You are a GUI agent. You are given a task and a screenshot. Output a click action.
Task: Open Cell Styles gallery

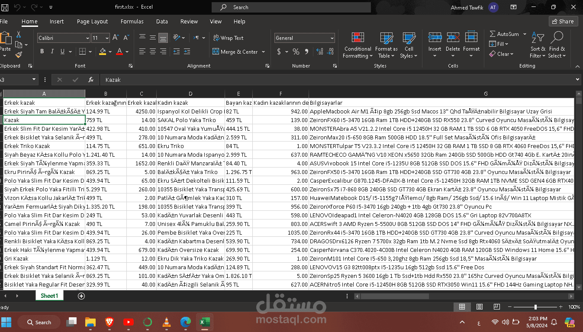click(409, 45)
